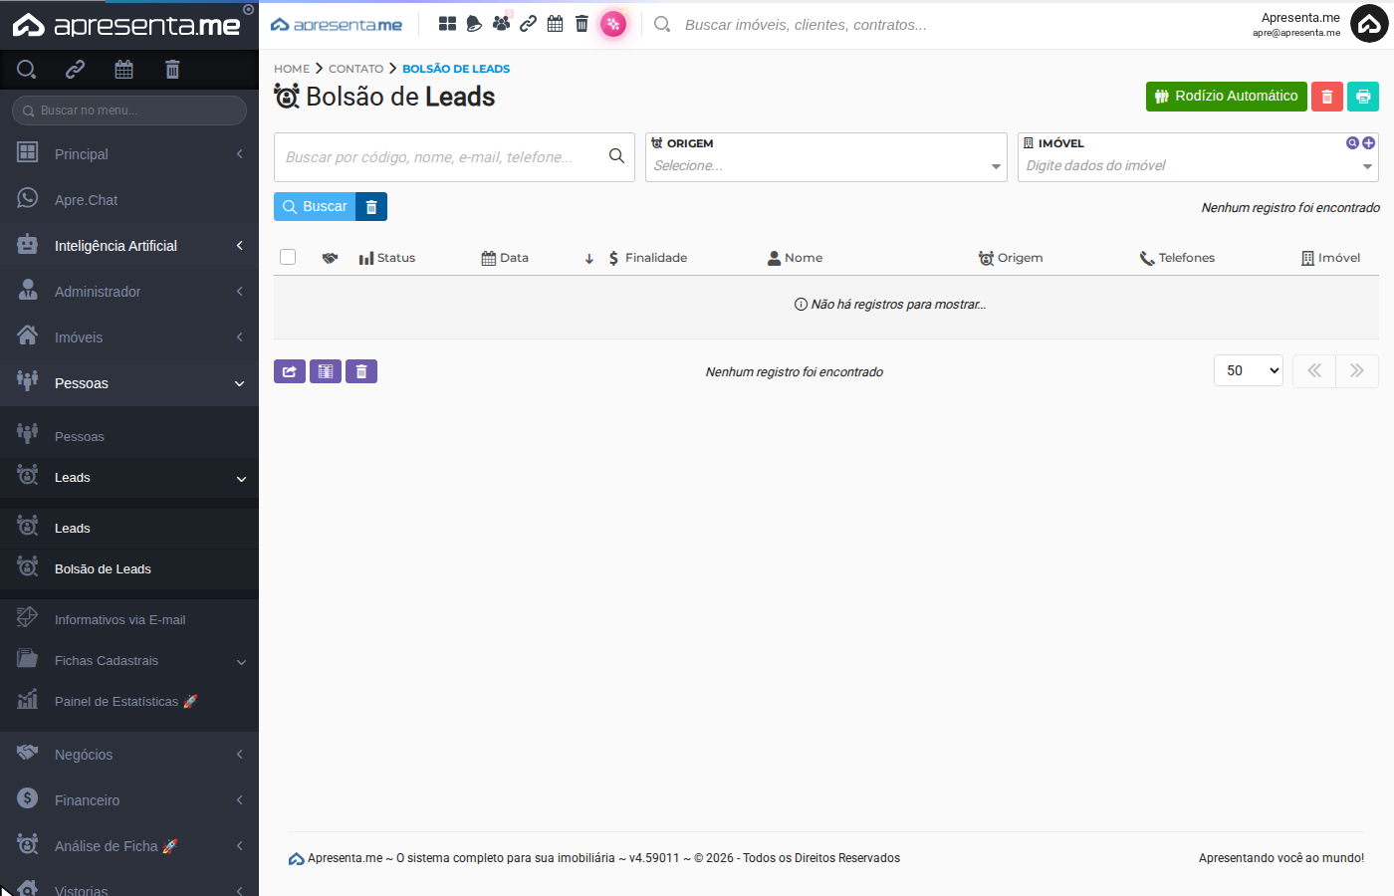Image resolution: width=1394 pixels, height=896 pixels.
Task: Expand the Financeiro sidebar menu
Action: [129, 800]
